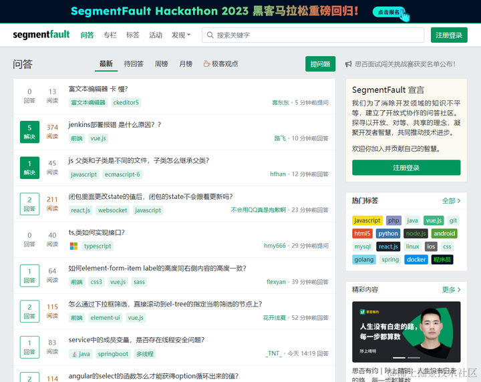Click author hmy666 link
The image size is (481, 382).
275,246
